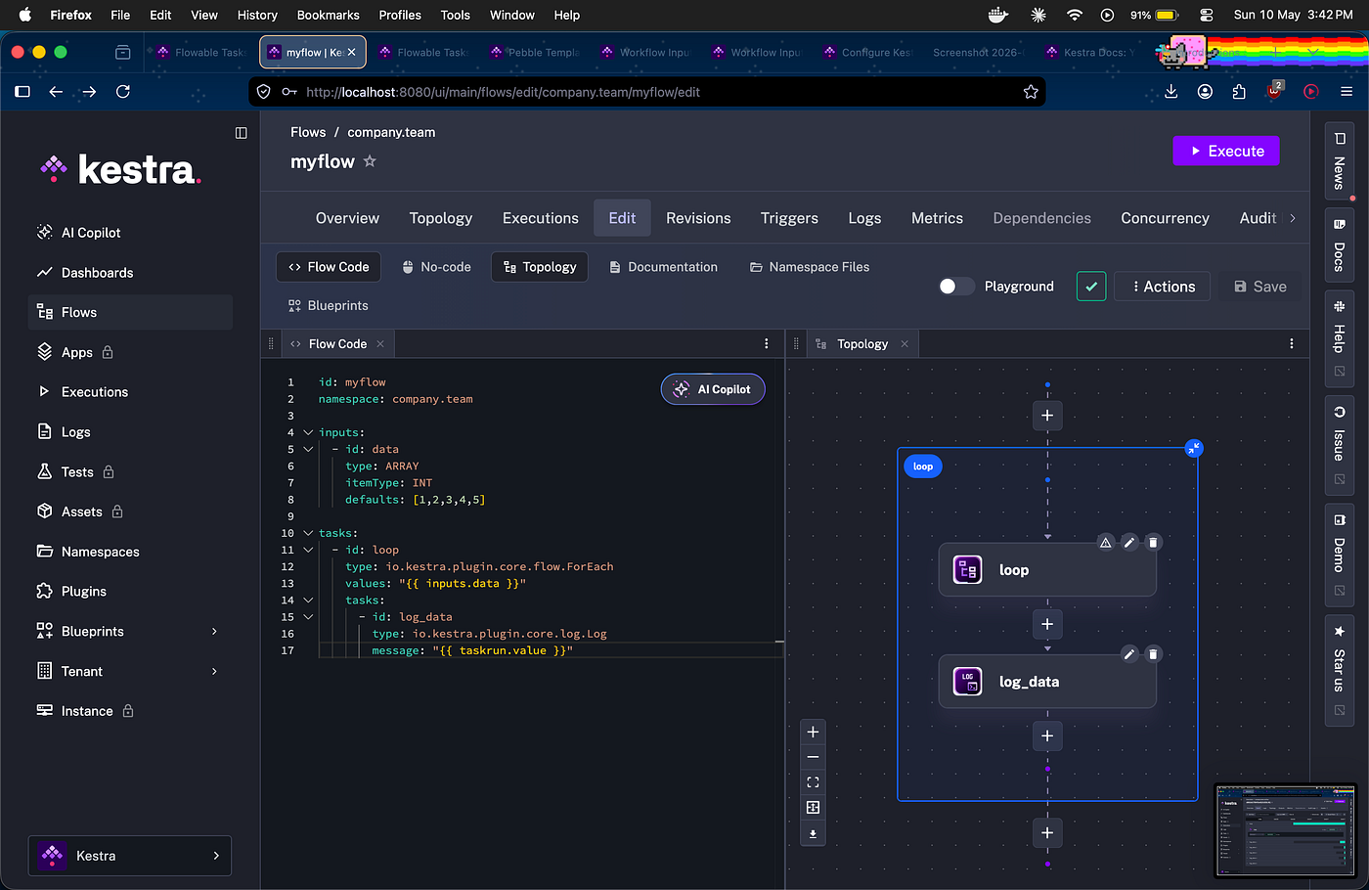Open the Actions dropdown
The image size is (1369, 890).
coord(1162,287)
